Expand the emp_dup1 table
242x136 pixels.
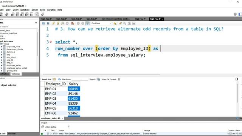click(x=2, y=57)
